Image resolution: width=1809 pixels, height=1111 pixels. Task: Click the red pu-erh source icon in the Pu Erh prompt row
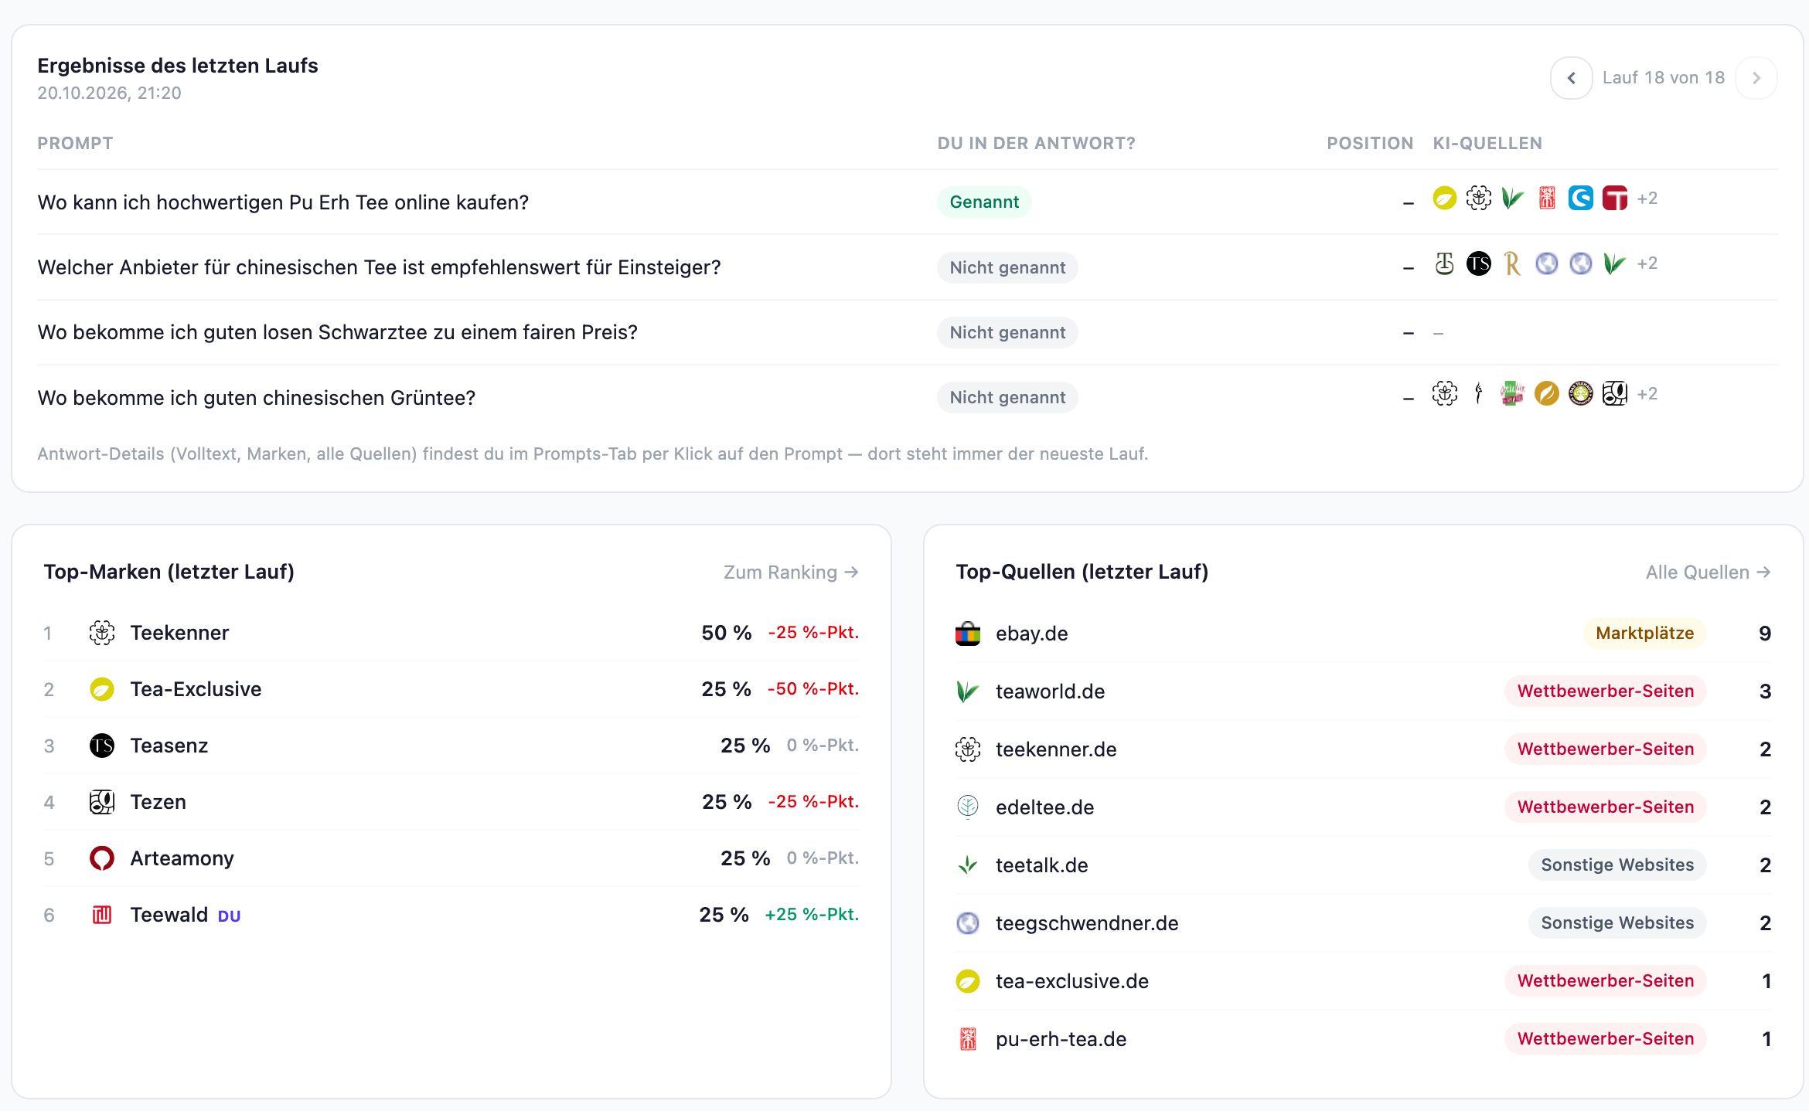coord(1546,199)
